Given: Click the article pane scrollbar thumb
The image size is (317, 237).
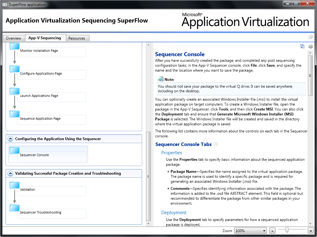Looking at the screenshot, I should point(310,75).
